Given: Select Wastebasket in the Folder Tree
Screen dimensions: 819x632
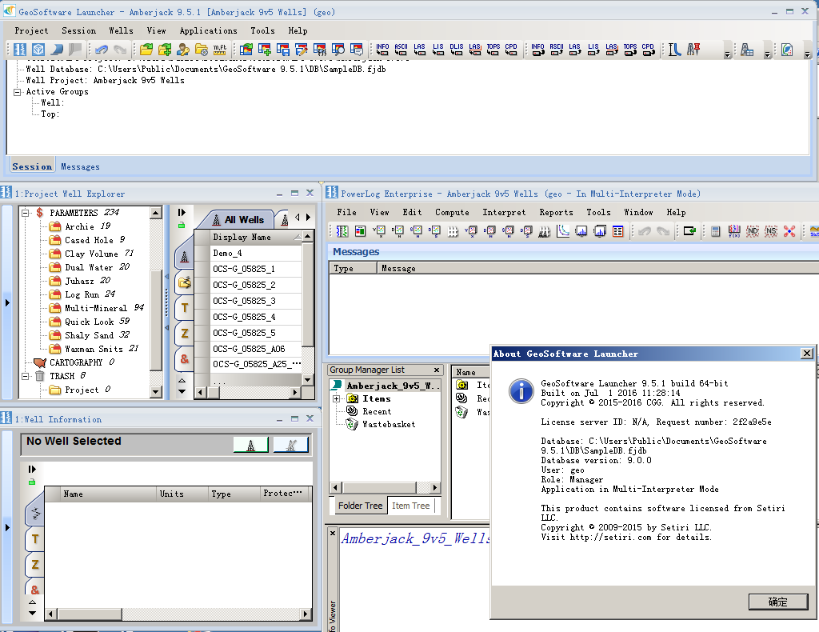Looking at the screenshot, I should [382, 424].
